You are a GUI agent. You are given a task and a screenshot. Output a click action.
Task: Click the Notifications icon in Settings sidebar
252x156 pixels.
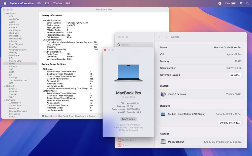click(x=119, y=140)
